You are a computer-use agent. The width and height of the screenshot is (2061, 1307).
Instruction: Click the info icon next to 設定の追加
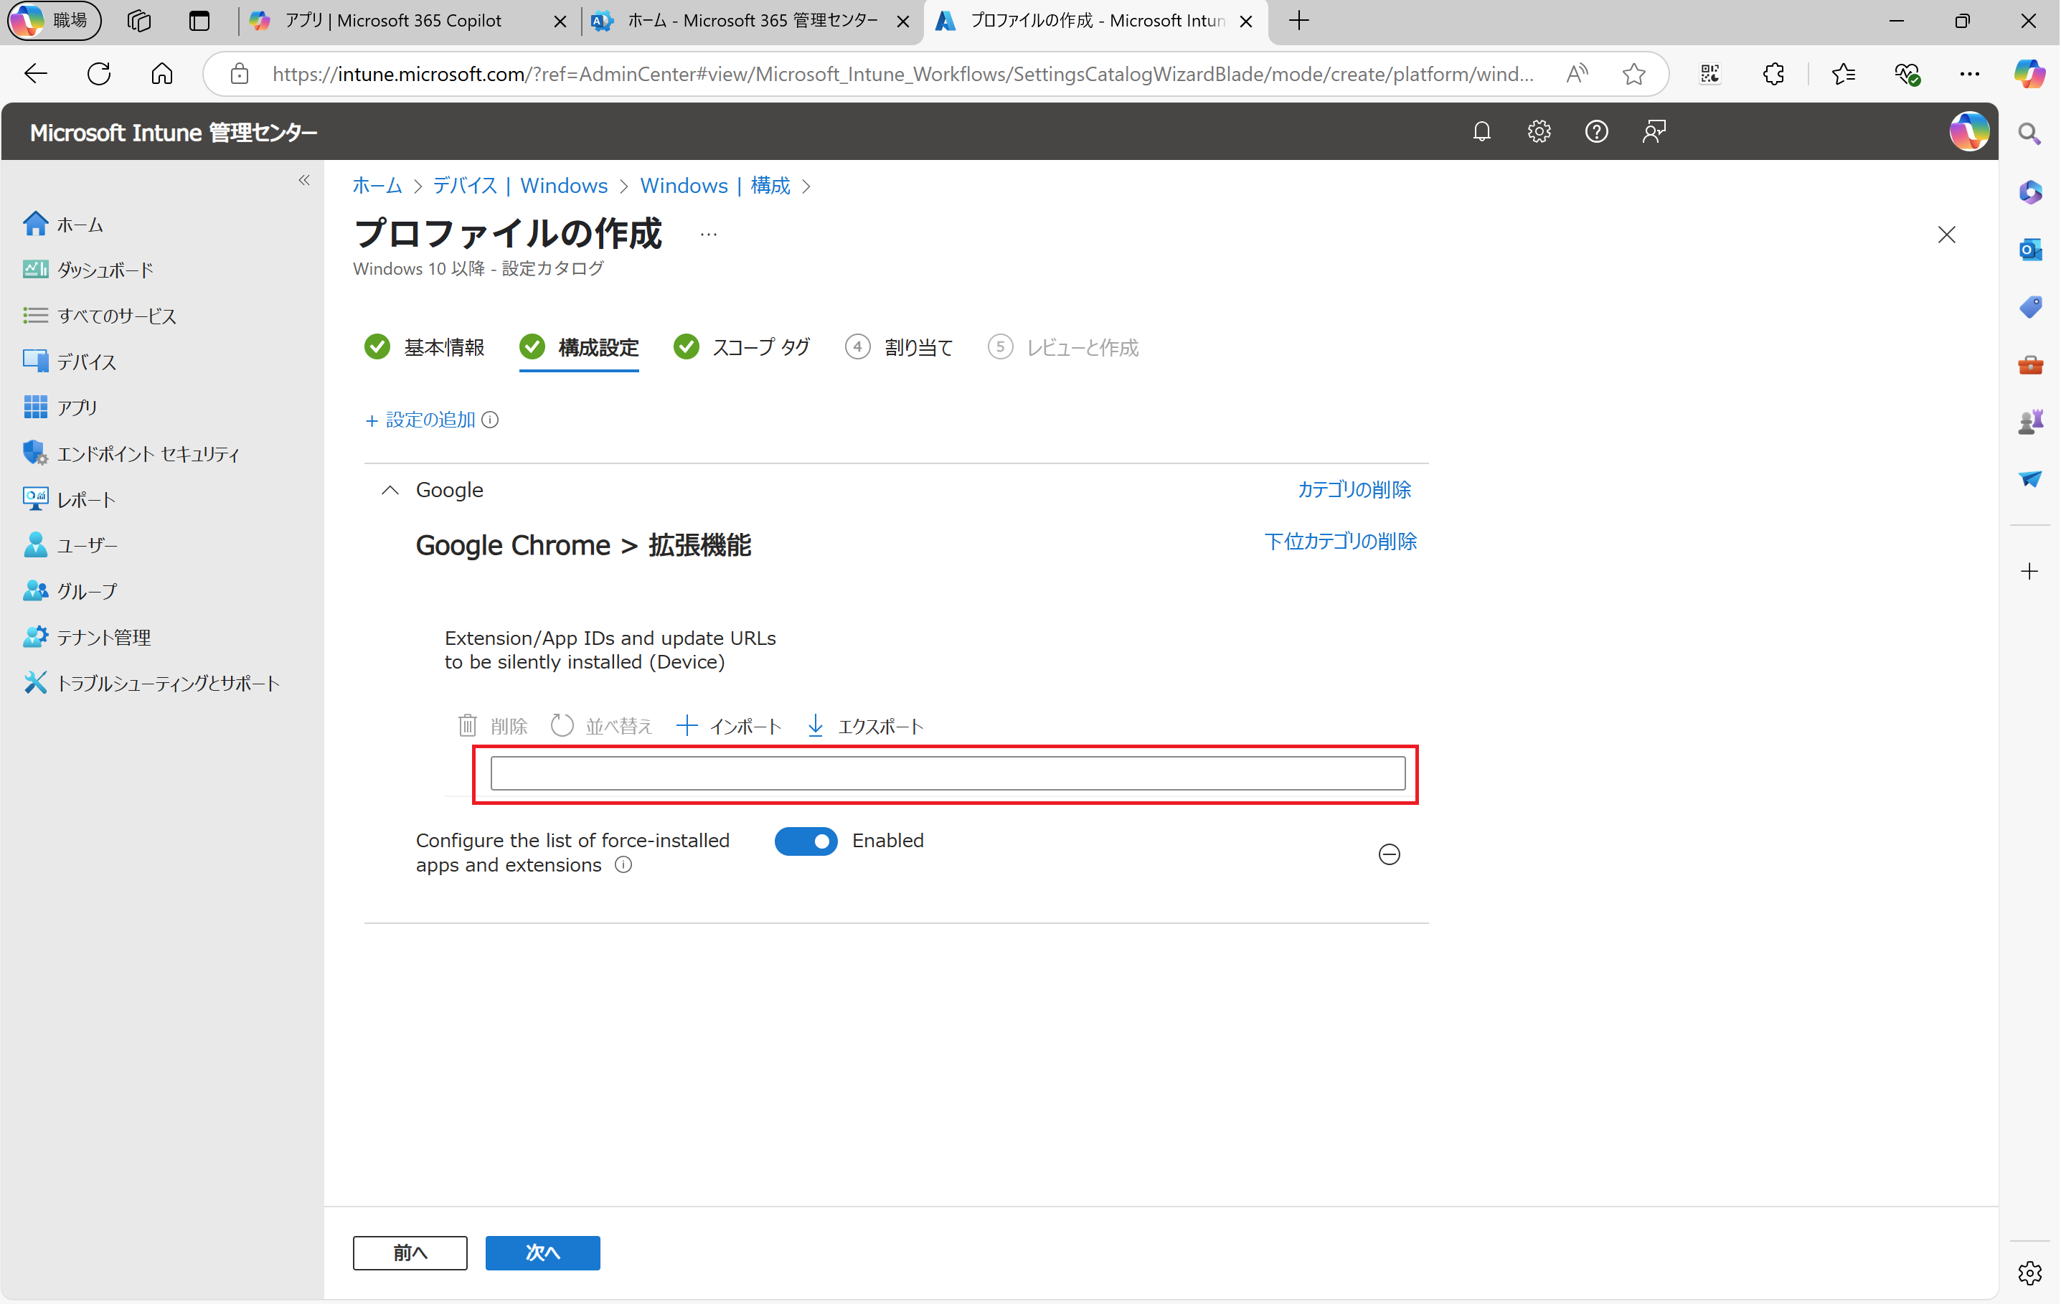(489, 420)
